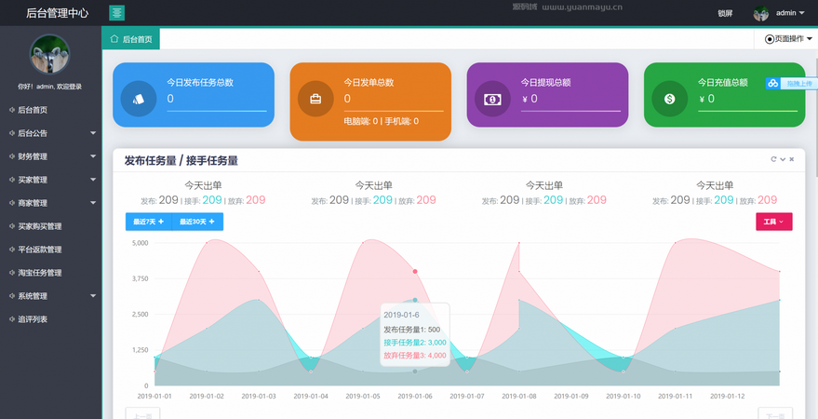Click the admin avatar in top bar
818x419 pixels.
click(x=760, y=14)
